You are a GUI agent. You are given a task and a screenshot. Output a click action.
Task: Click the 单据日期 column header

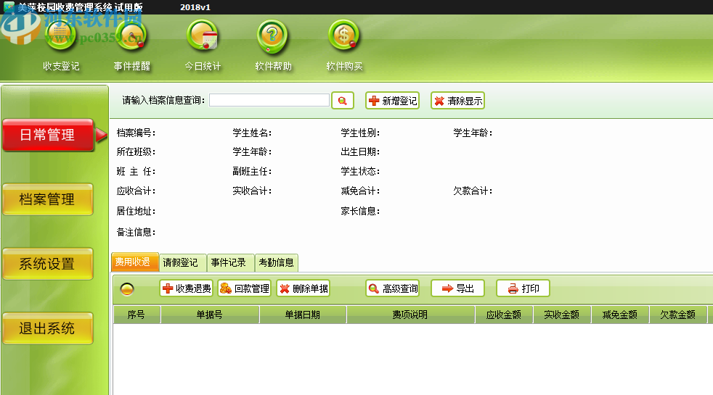point(303,315)
